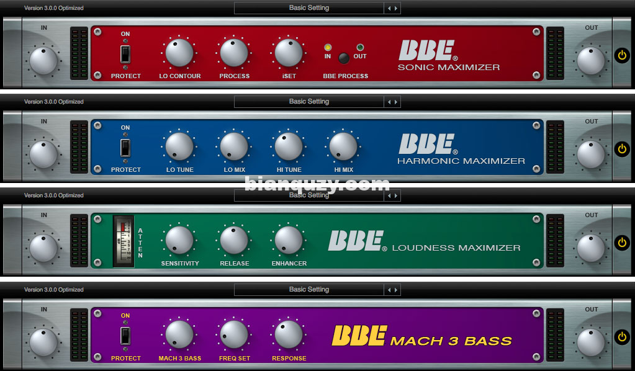The width and height of the screenshot is (635, 371).
Task: Flip the Protect switch on Sonic Maximizer
Action: pos(125,54)
